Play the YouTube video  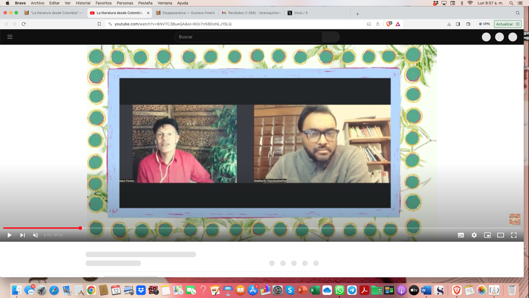9,235
